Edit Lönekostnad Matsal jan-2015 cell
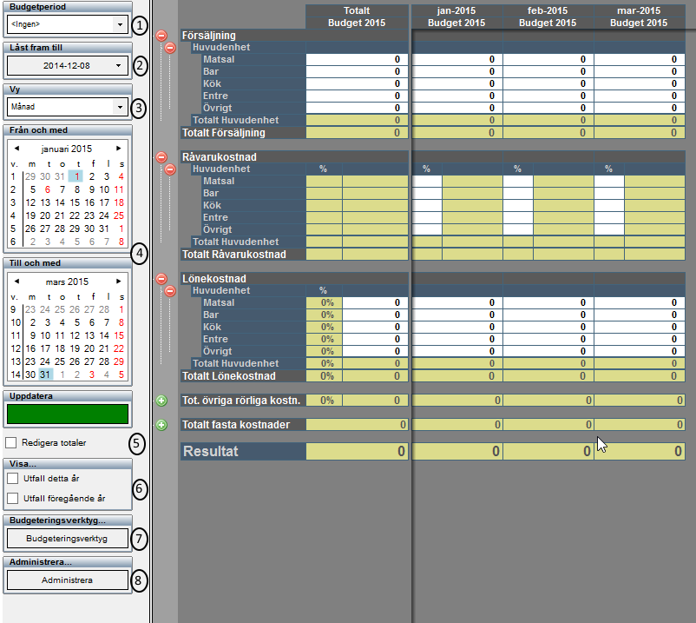This screenshot has width=696, height=623. click(x=456, y=302)
